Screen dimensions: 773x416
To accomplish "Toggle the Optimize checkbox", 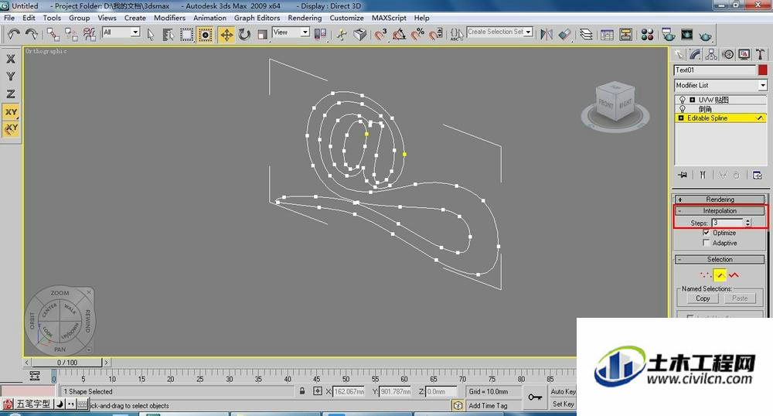I will pos(707,232).
